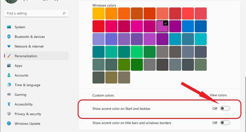Viewport: 246px width, 132px height.
Task: Open Windows Update sync icon
Action: 9,123
